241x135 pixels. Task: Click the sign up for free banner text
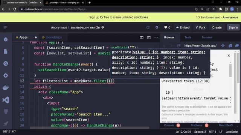point(119,17)
